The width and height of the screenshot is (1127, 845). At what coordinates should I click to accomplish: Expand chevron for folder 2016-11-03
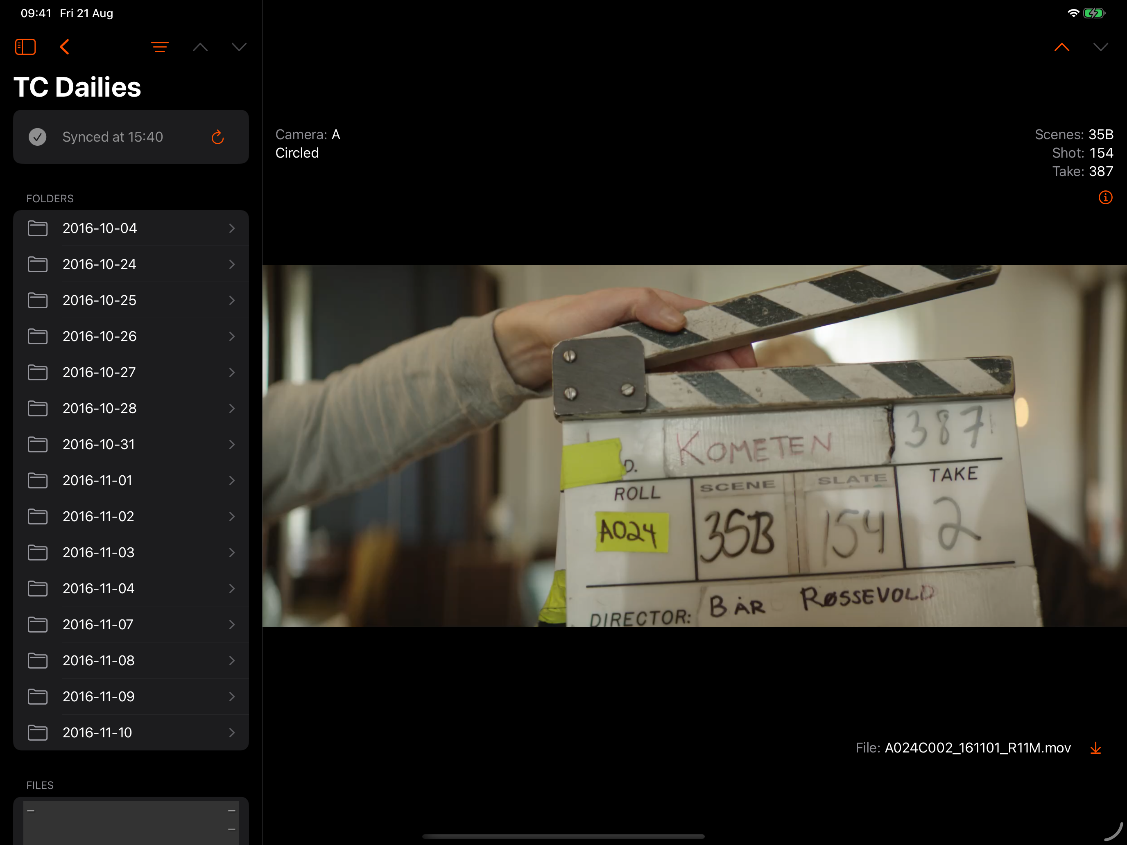pos(232,552)
